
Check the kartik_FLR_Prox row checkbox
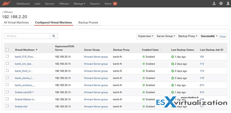point(7,56)
